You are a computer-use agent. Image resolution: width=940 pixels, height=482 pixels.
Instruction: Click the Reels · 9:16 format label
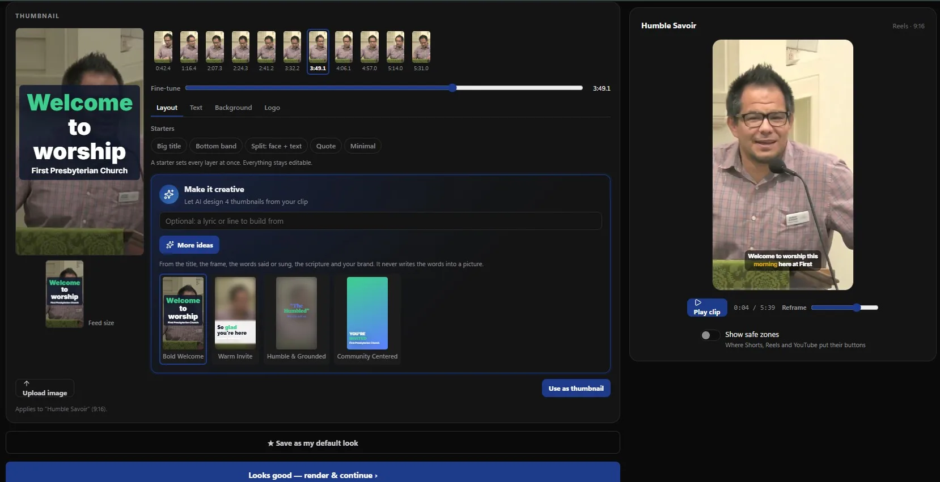tap(908, 26)
